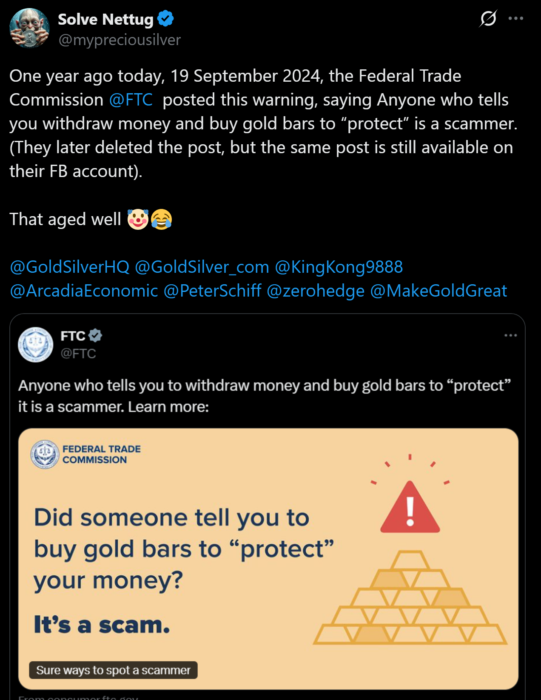Open the FTC gold bars scam image

tap(268, 558)
